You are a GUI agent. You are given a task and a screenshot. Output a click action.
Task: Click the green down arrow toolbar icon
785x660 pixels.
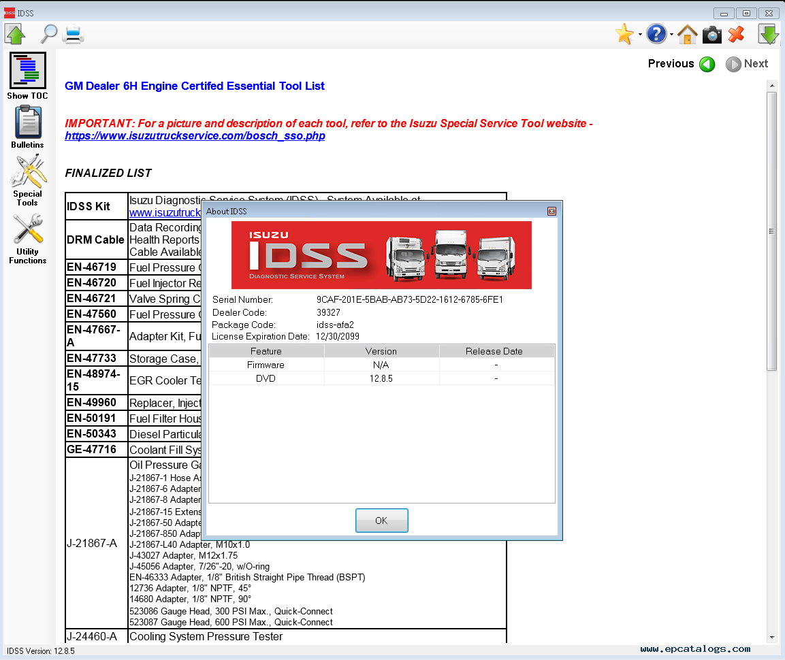click(x=769, y=35)
